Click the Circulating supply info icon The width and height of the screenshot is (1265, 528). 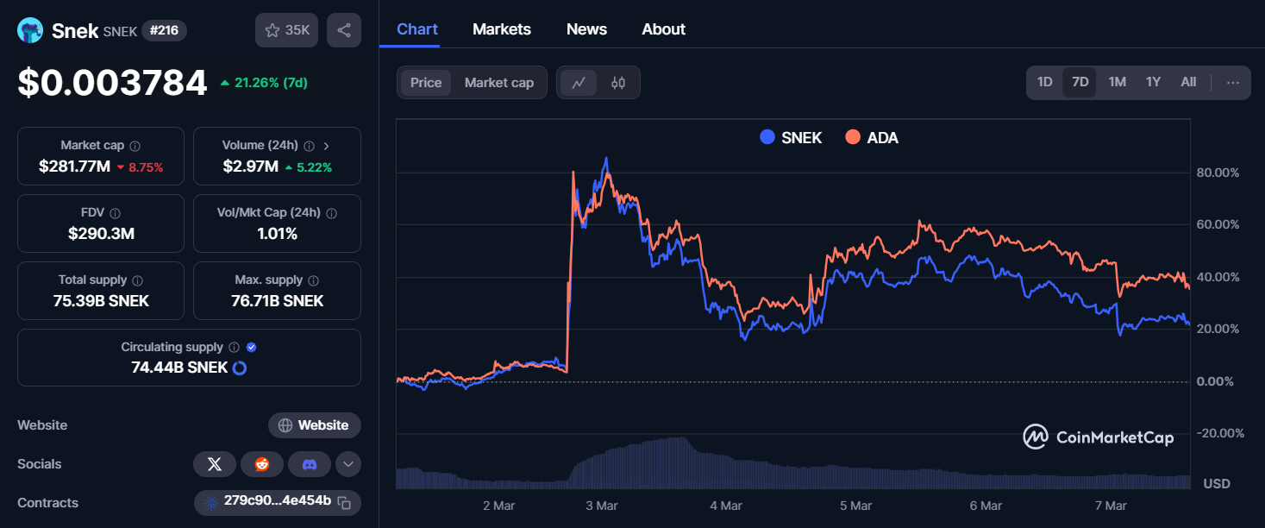(x=233, y=348)
